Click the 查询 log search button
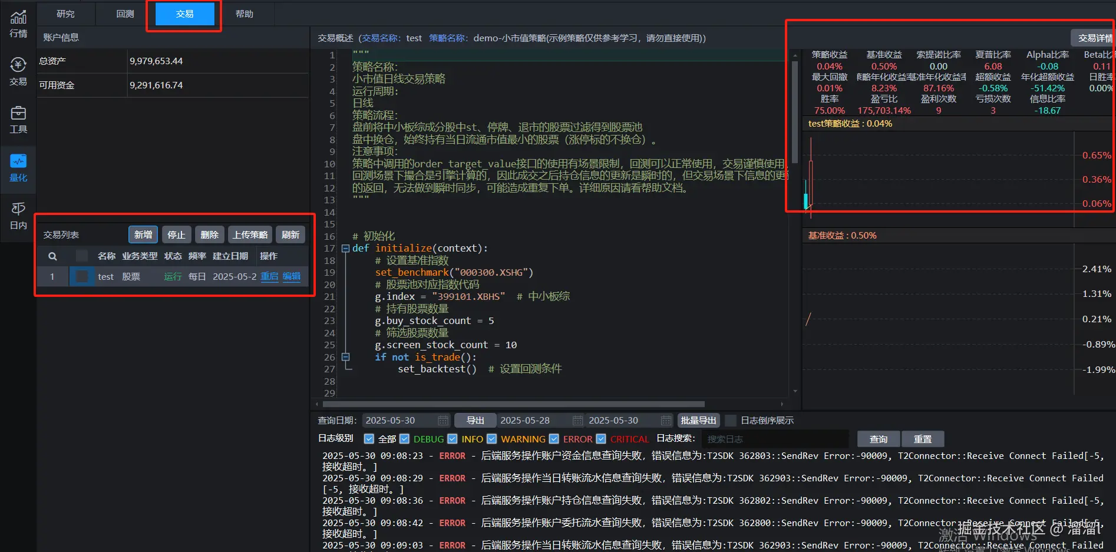 coord(879,439)
